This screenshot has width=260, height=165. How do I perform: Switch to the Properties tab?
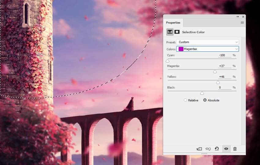coord(173,23)
